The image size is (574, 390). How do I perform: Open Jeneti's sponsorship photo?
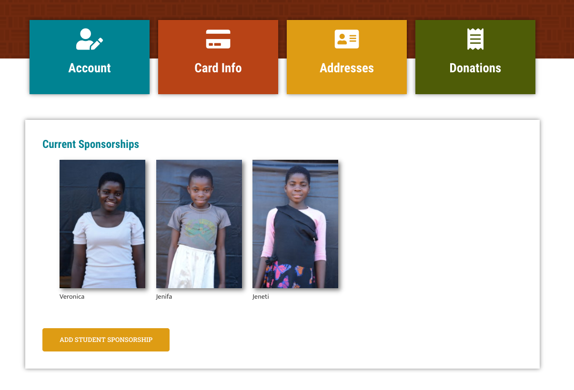pos(295,224)
